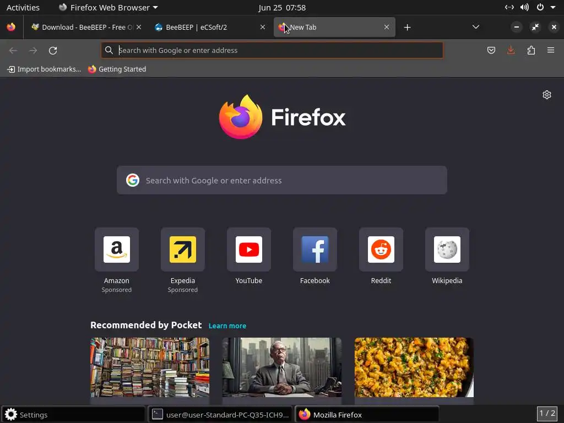Click the Amazon Sponsored label
Image resolution: width=564 pixels, height=423 pixels.
coord(117,290)
